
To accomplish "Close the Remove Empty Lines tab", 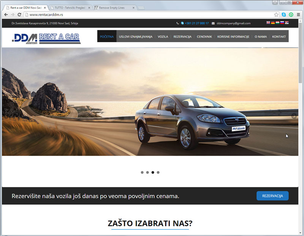I will point(133,8).
